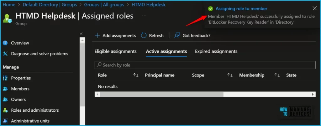Click the Overview info icon

click(5, 43)
